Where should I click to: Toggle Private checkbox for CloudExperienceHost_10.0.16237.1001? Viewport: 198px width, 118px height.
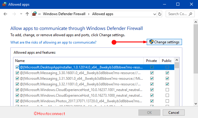[x=152, y=90]
